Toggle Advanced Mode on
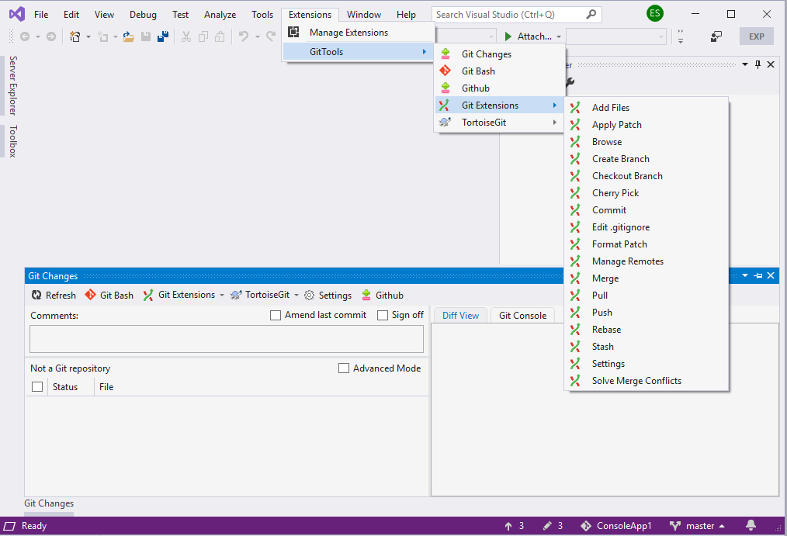The height and width of the screenshot is (536, 787). coord(344,368)
